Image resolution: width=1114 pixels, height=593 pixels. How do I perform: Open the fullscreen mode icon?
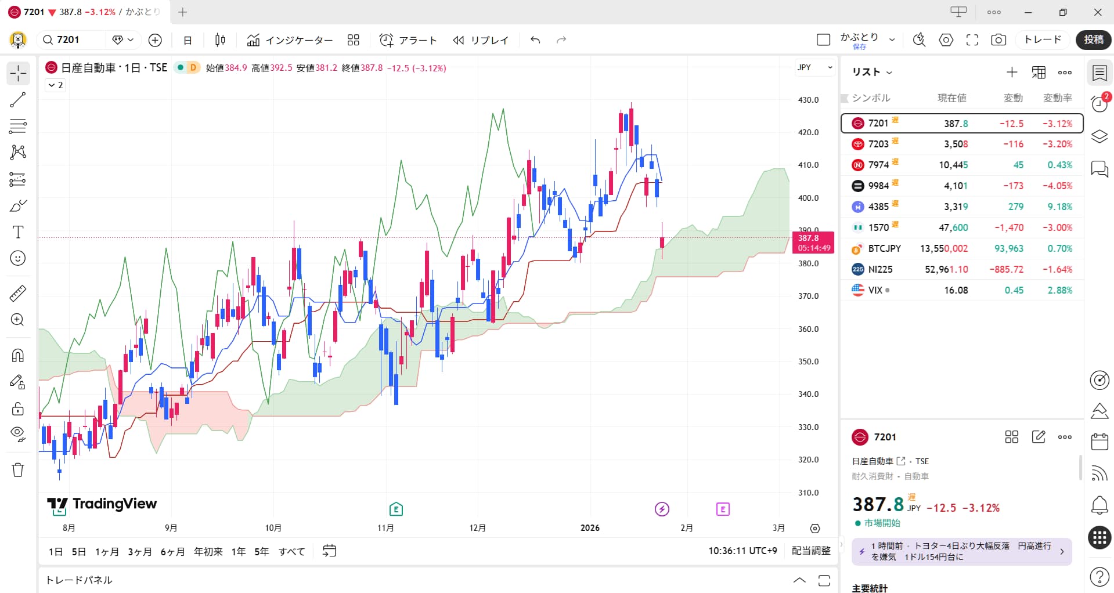[x=972, y=40]
